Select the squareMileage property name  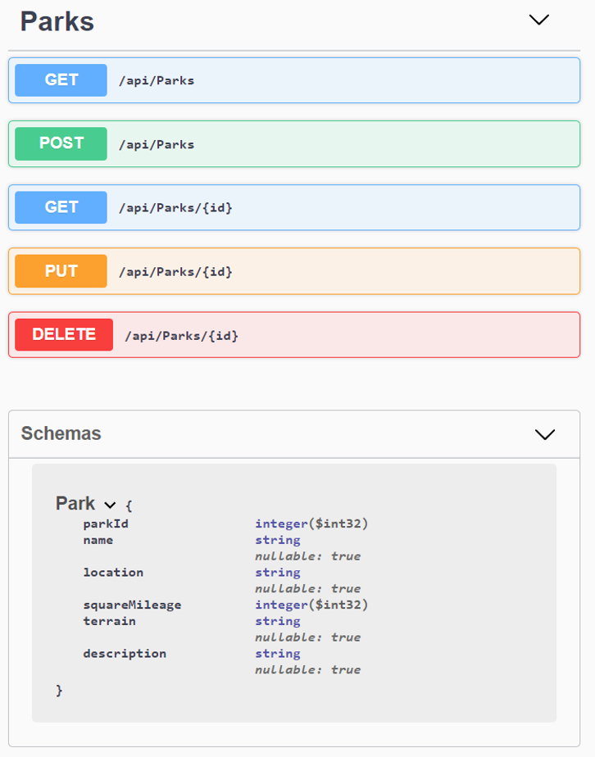tap(132, 605)
